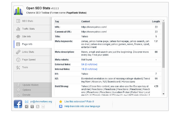Click the Tumblr icon in the footer
The width and height of the screenshot is (180, 113).
pyautogui.click(x=32, y=107)
